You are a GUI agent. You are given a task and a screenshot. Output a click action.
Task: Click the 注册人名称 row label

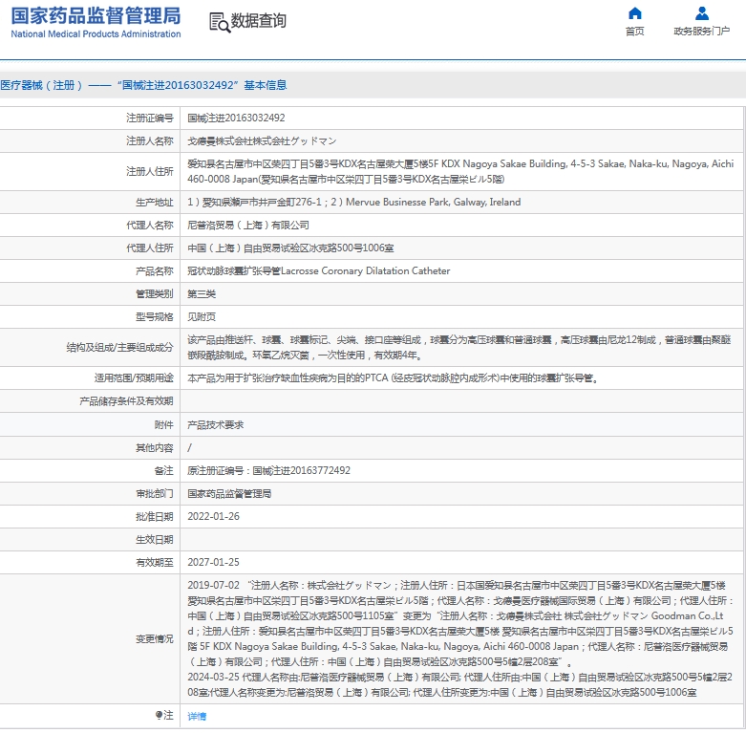point(149,141)
